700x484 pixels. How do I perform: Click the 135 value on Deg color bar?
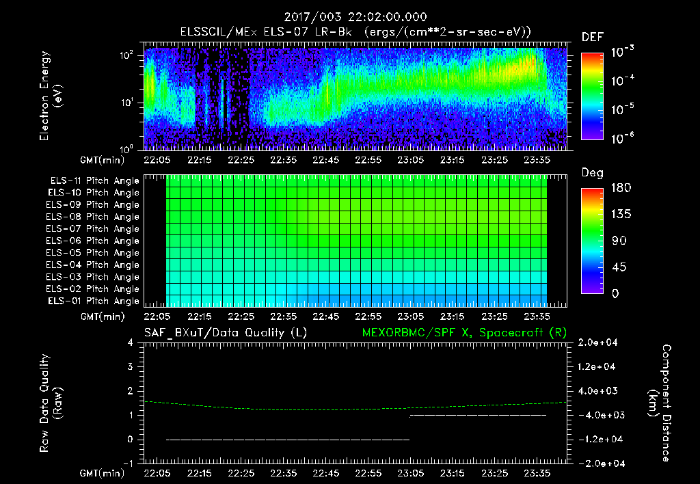pyautogui.click(x=621, y=215)
